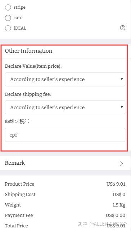Click the Total Price label
The width and height of the screenshot is (131, 231).
coord(16,226)
